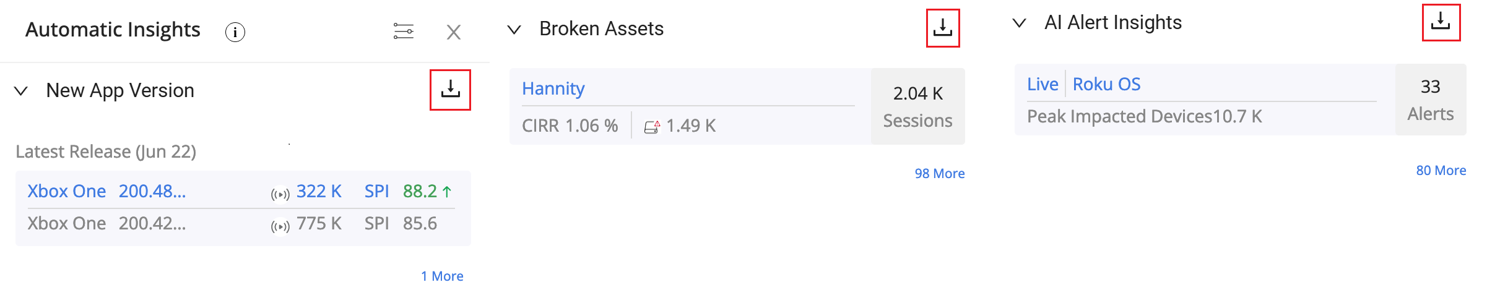Collapse the New App Version section
1487x303 pixels.
point(21,91)
